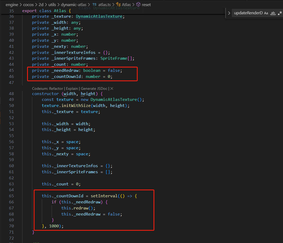Open the cocos breadcrumb folder
Screen dimensions: 283x243
tap(28, 5)
